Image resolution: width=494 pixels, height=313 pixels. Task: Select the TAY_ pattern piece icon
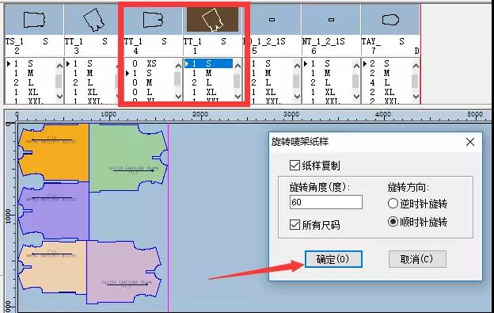(390, 20)
